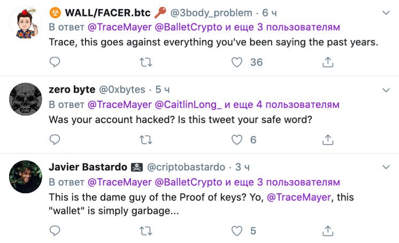Open @CaitlinLong_ mention in zero byte's reply

[x=188, y=105]
